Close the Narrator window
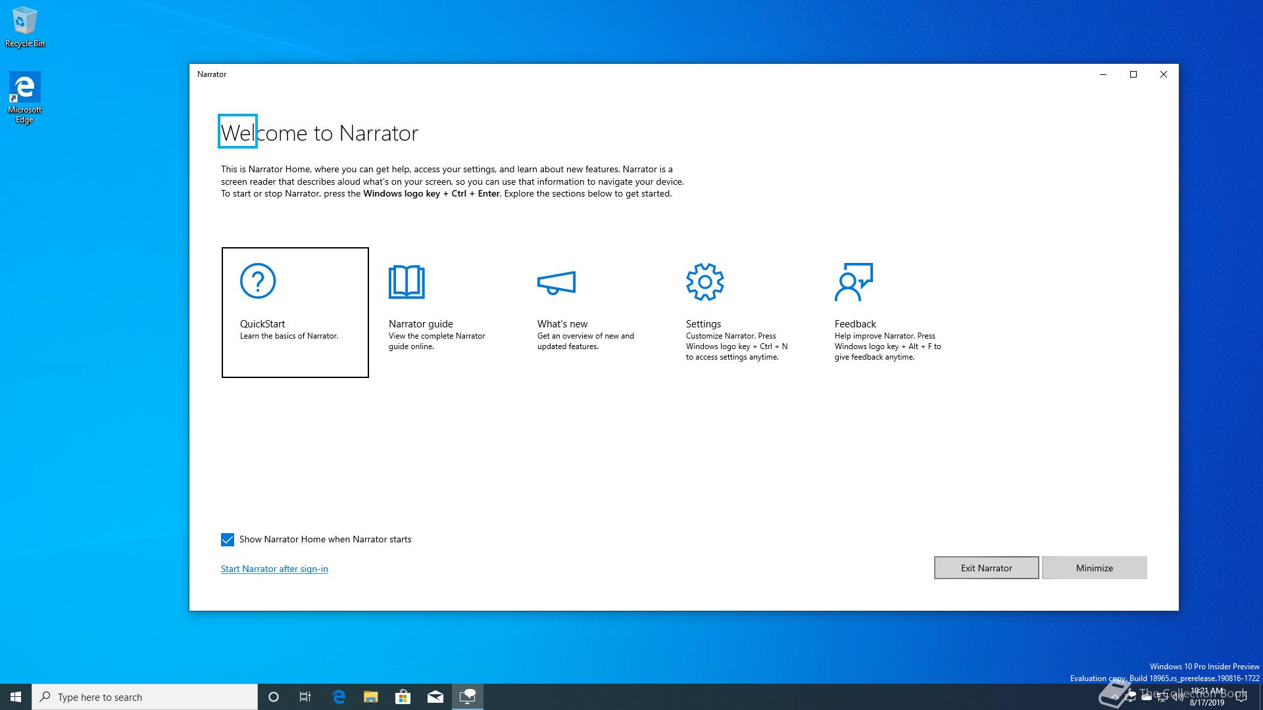This screenshot has width=1263, height=710. point(1164,74)
